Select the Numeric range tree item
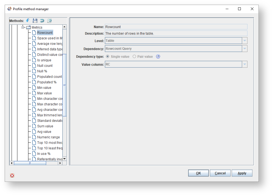 point(48,137)
